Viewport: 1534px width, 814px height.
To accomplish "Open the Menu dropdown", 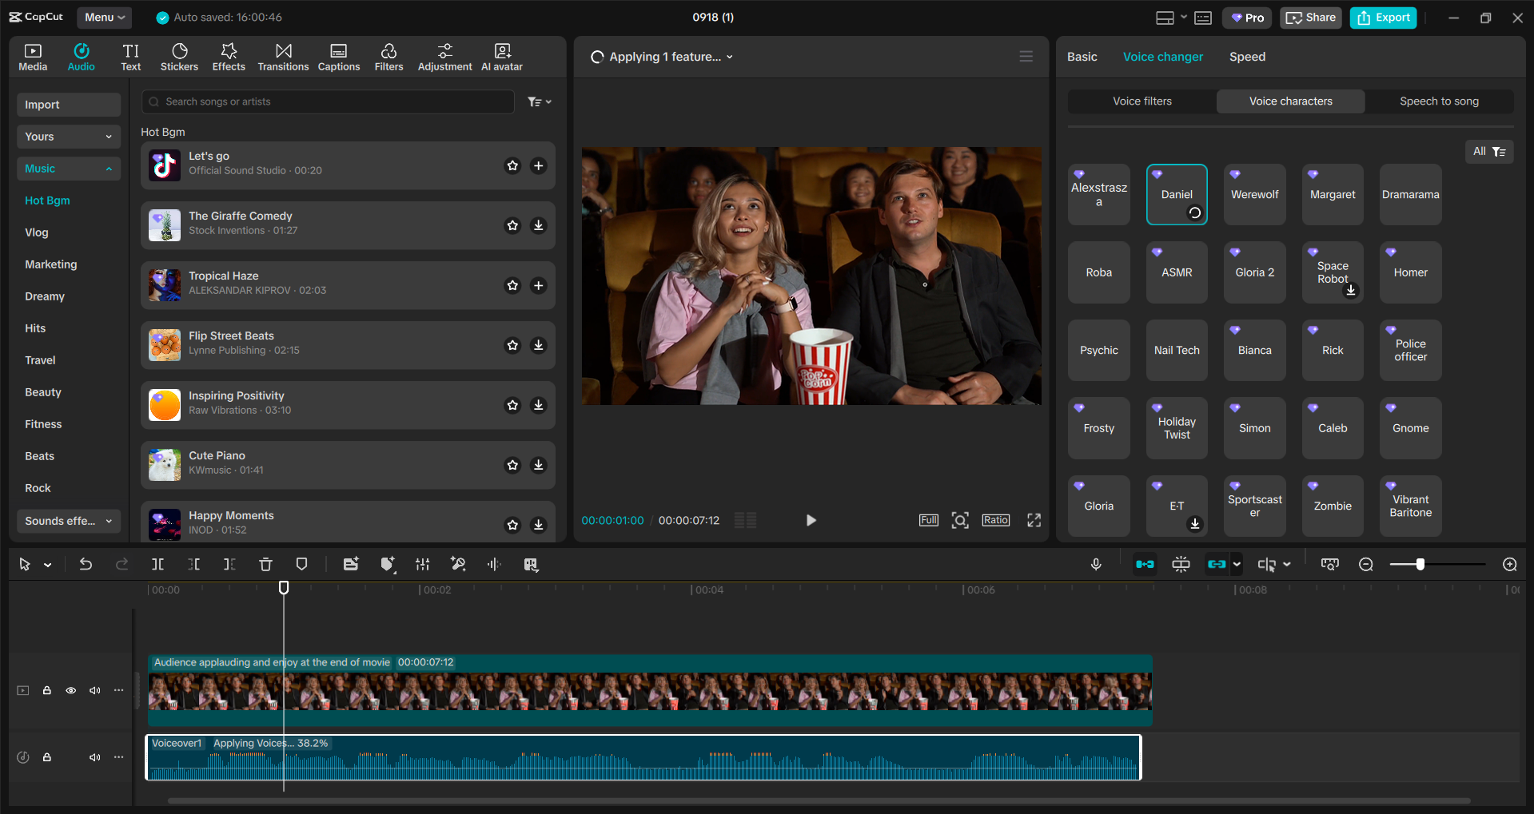I will coord(104,17).
